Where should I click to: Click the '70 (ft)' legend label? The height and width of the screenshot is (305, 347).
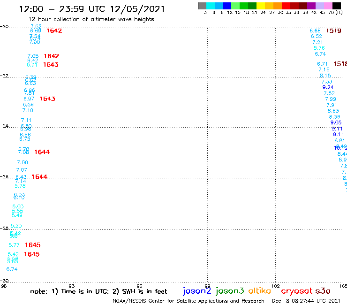335,13
